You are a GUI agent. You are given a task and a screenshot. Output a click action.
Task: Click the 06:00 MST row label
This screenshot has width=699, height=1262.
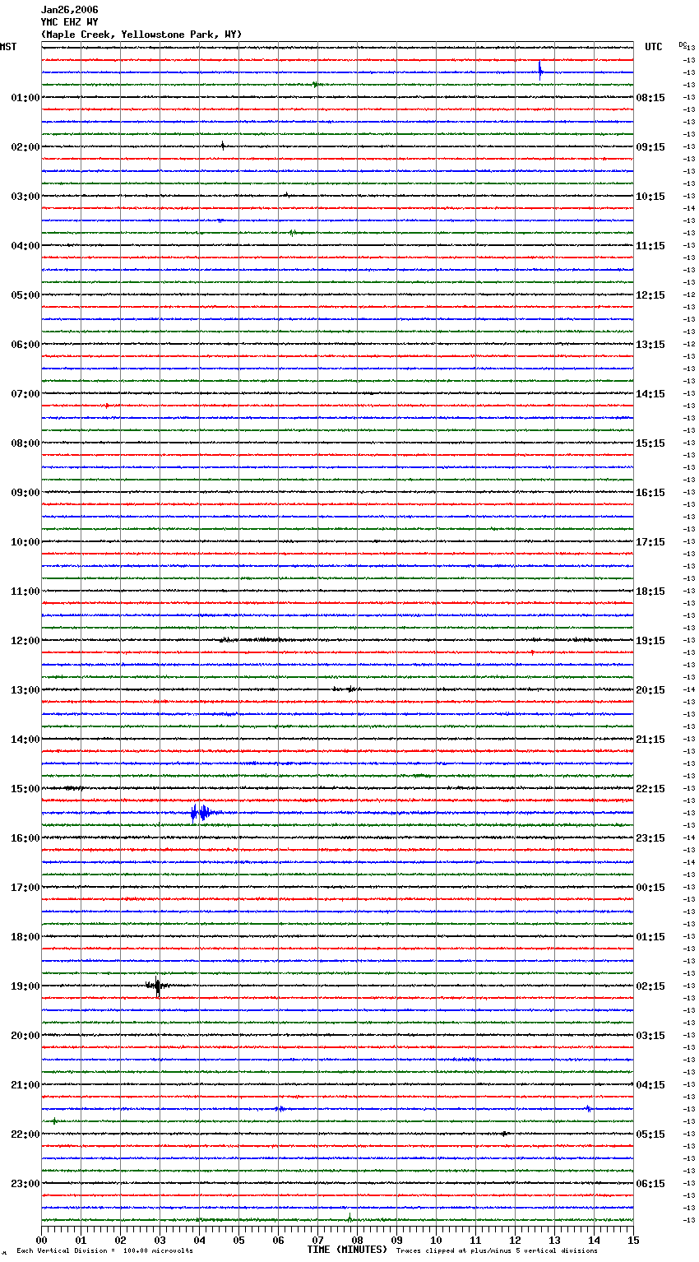[25, 345]
